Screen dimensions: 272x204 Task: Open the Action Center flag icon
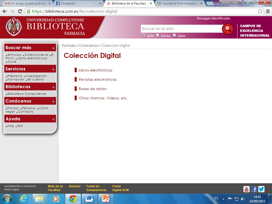[230, 199]
